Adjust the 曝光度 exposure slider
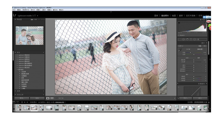 pyautogui.click(x=194, y=60)
